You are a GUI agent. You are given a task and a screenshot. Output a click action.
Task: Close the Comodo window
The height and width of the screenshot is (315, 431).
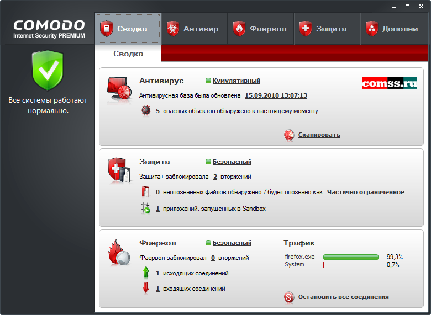point(421,6)
